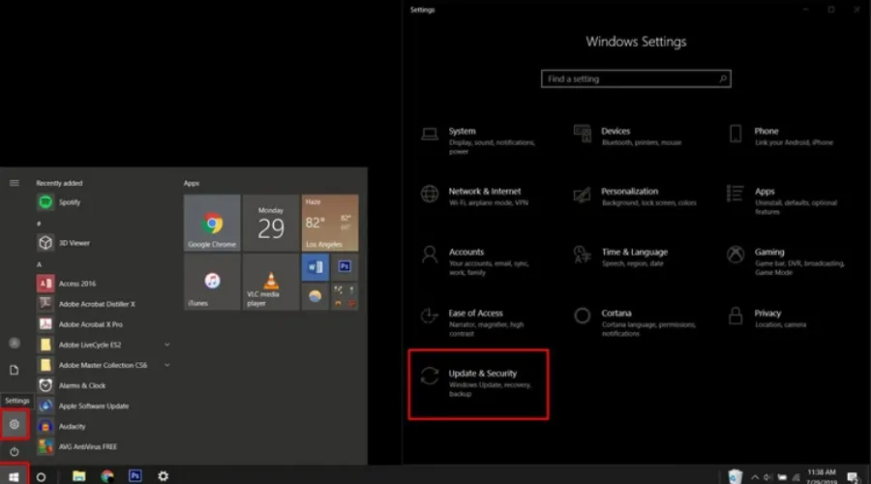The image size is (871, 484).
Task: Open Update & Security settings
Action: click(x=478, y=383)
